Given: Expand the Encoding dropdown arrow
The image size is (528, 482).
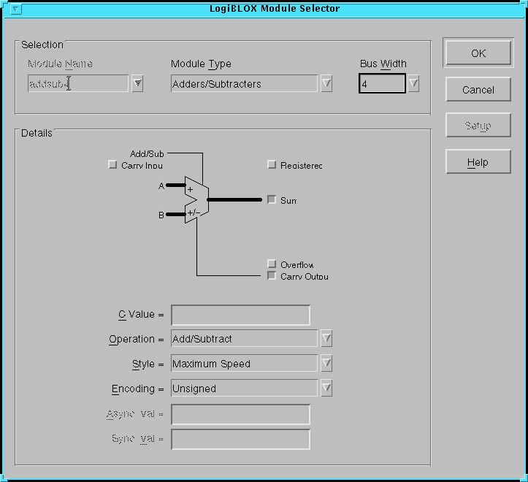Looking at the screenshot, I should point(326,389).
